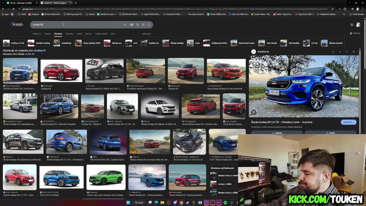The width and height of the screenshot is (366, 206).
Task: Search by image with Google Lens icon
Action: click(143, 25)
